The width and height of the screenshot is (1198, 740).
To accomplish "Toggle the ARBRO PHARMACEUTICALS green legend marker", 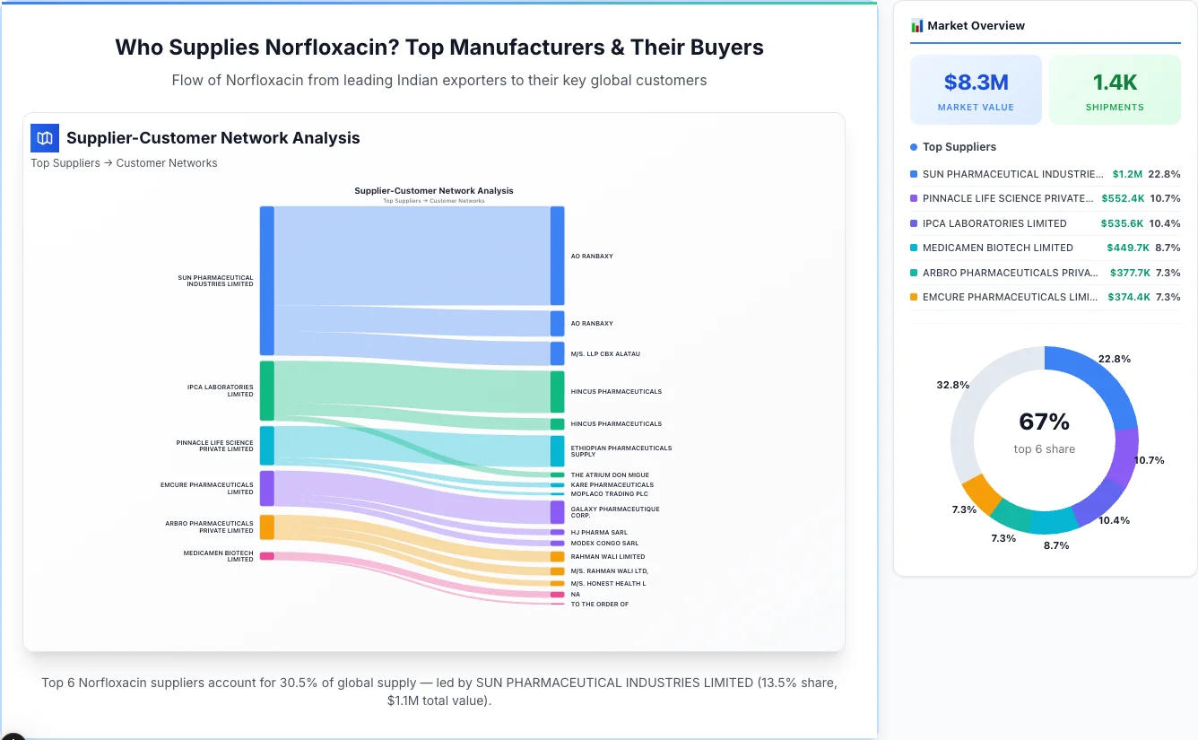I will pos(915,273).
